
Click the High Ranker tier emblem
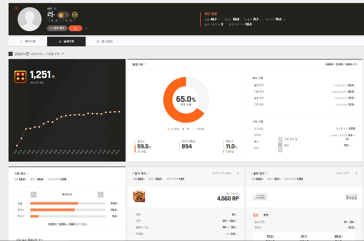[139, 196]
